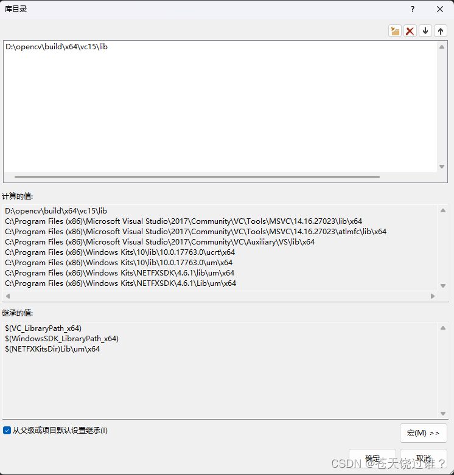Delete the selected directory line

coord(410,31)
